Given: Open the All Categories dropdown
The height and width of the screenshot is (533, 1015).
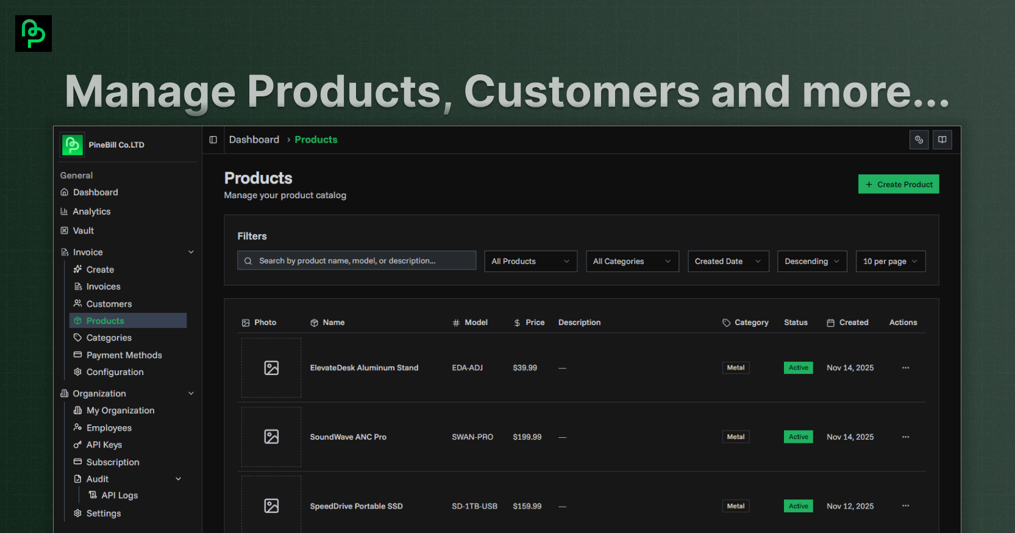Looking at the screenshot, I should click(x=632, y=261).
